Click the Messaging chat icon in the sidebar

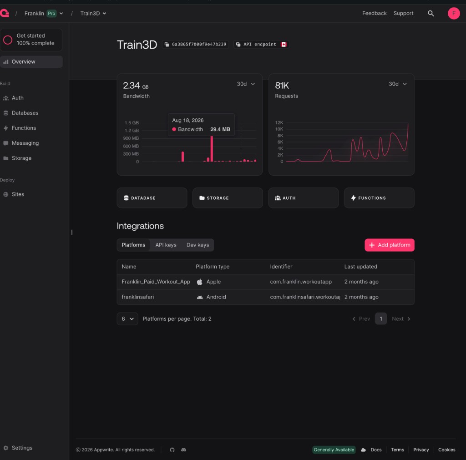pyautogui.click(x=5, y=143)
